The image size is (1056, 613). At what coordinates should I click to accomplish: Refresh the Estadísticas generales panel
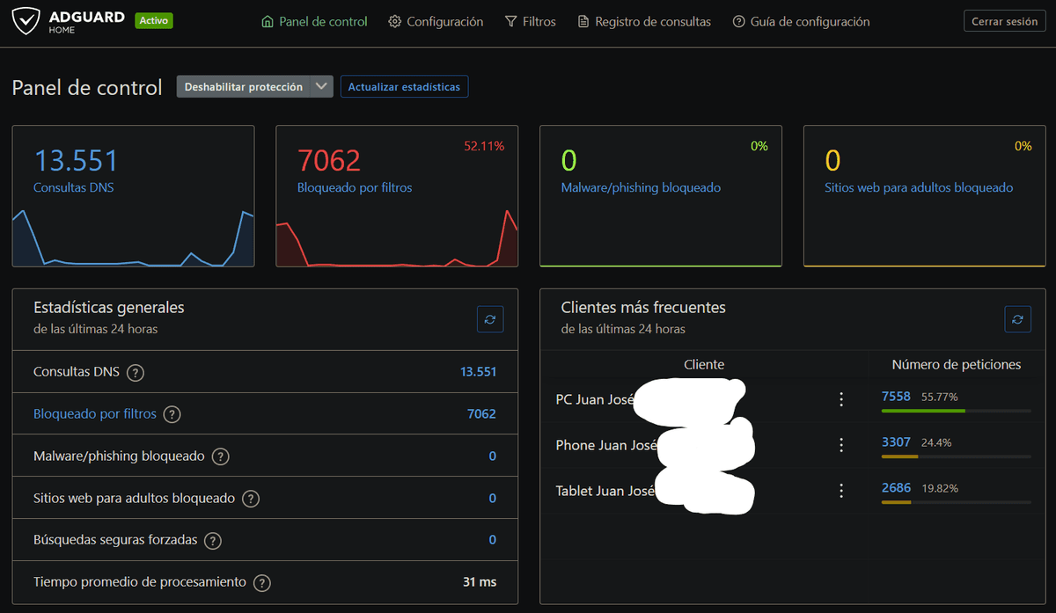coord(490,318)
